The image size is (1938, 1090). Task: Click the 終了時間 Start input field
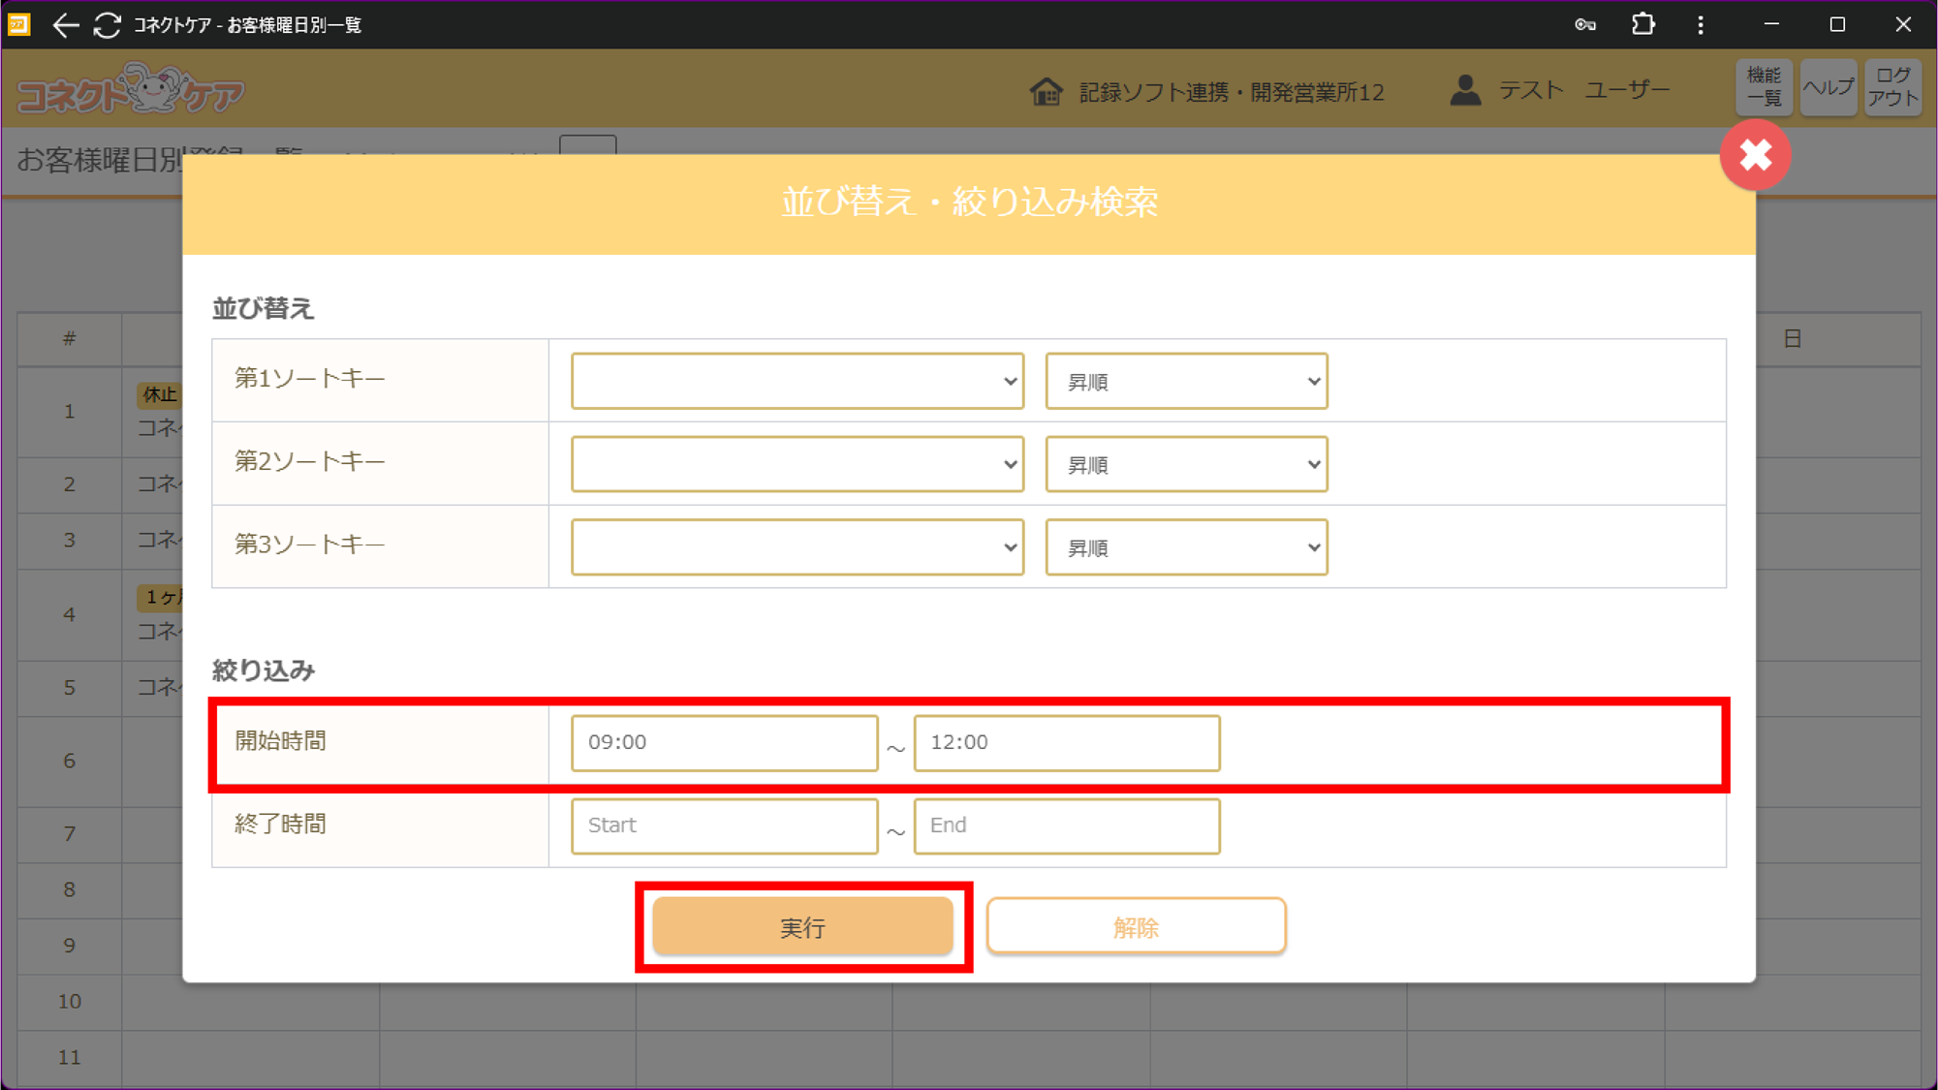point(724,825)
